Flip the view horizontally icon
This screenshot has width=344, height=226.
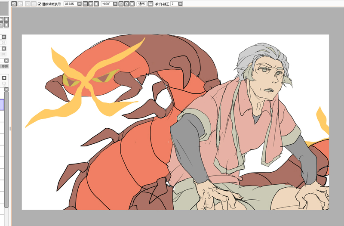[150, 4]
